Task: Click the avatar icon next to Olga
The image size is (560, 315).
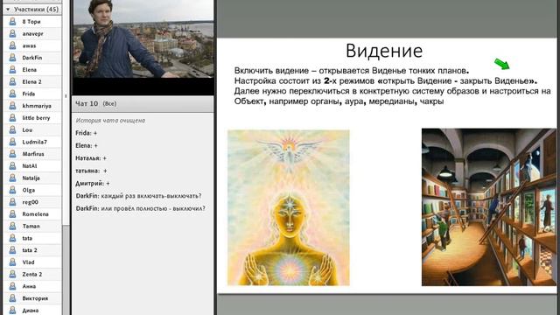Action: point(12,190)
